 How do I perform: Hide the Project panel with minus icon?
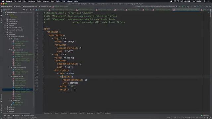(x=33, y=10)
